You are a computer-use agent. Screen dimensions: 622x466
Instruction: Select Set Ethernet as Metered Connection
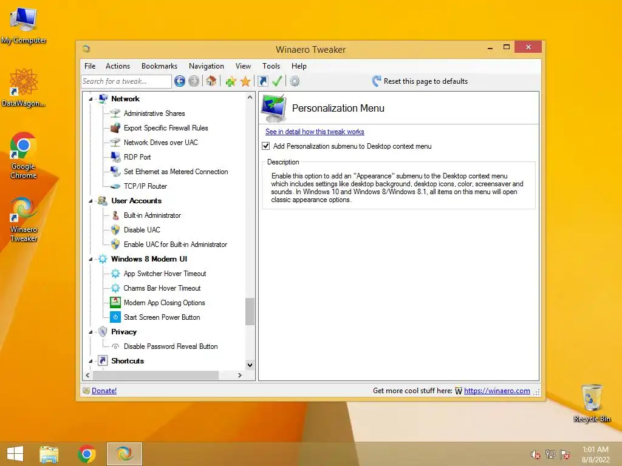[176, 172]
